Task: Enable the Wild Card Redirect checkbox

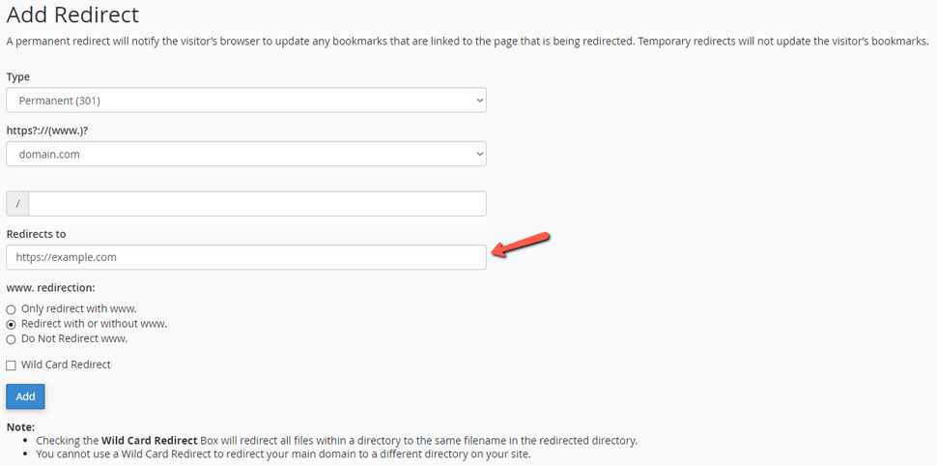Action: point(11,365)
